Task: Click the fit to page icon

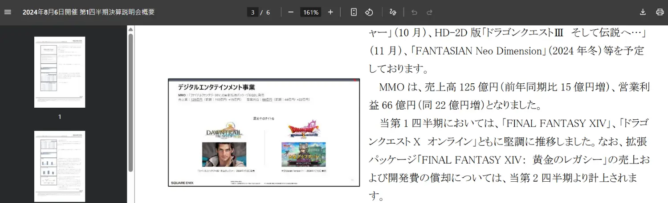Action: coord(354,12)
